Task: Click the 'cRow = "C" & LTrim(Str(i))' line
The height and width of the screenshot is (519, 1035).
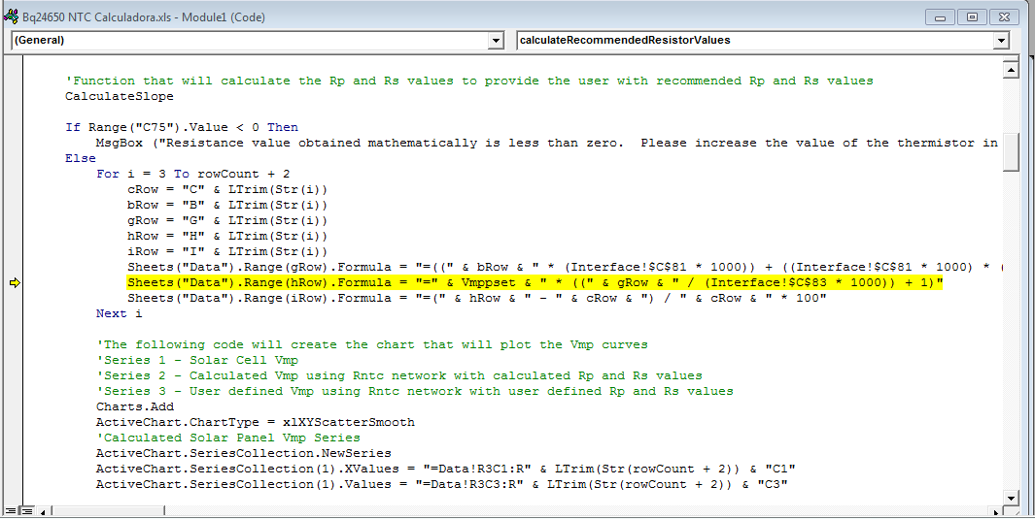Action: pos(227,190)
